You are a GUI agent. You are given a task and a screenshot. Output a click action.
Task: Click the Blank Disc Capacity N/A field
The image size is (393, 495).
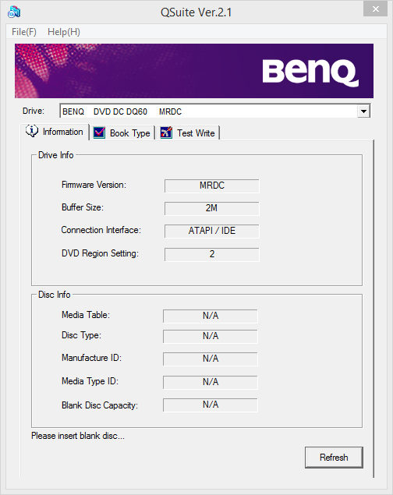pos(211,405)
